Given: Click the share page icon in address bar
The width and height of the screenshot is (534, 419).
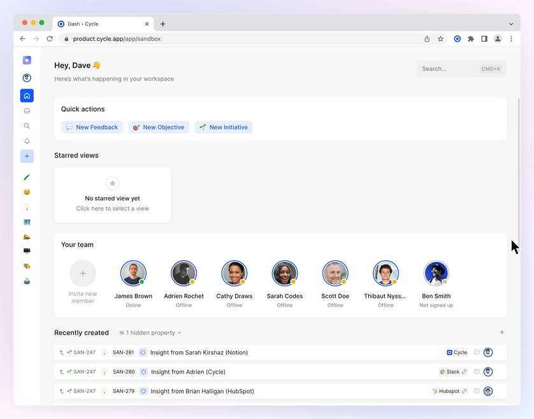Looking at the screenshot, I should coord(427,39).
